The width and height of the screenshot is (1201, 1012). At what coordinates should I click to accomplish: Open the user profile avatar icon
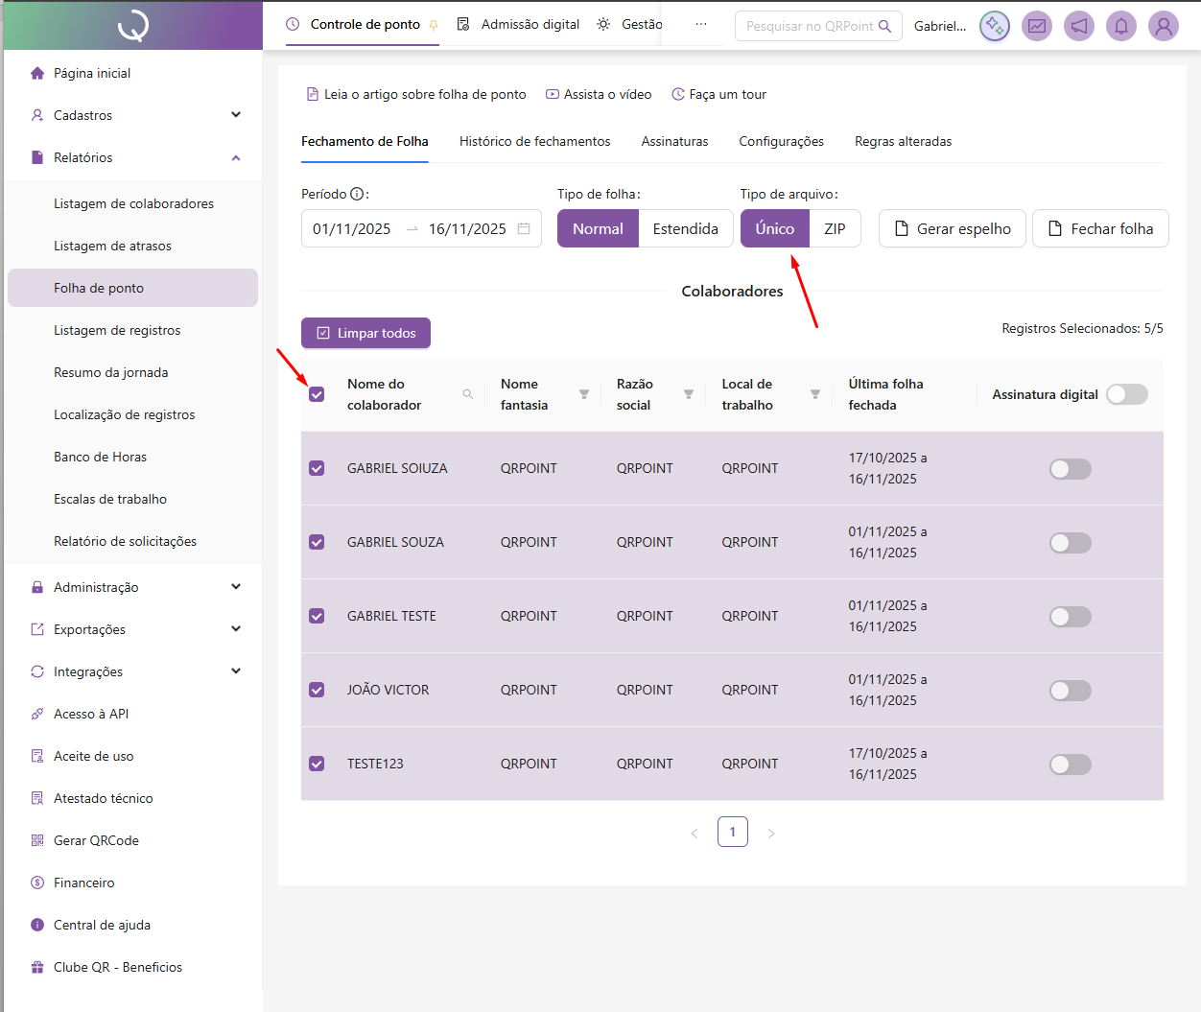(x=1164, y=26)
